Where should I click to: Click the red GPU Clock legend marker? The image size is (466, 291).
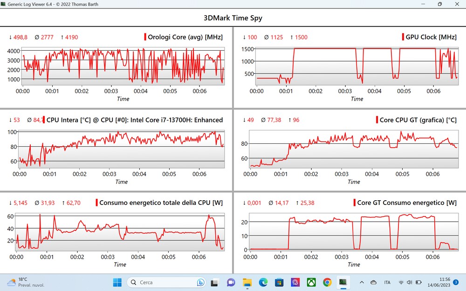[403, 37]
